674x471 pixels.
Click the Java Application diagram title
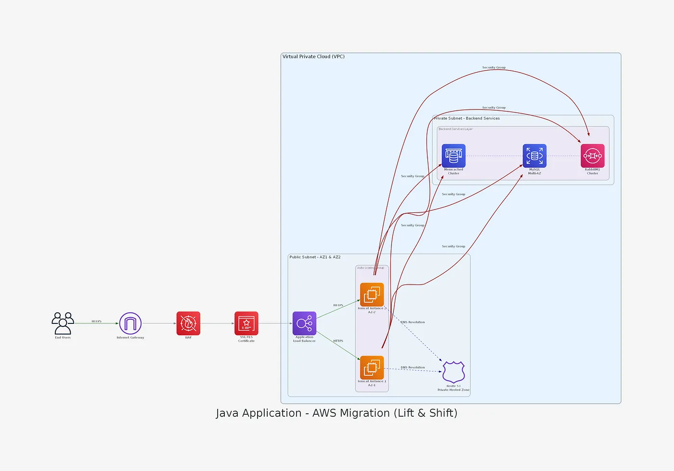coord(337,413)
